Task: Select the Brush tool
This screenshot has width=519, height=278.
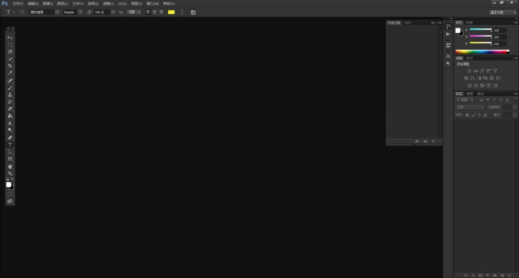Action: pyautogui.click(x=10, y=88)
